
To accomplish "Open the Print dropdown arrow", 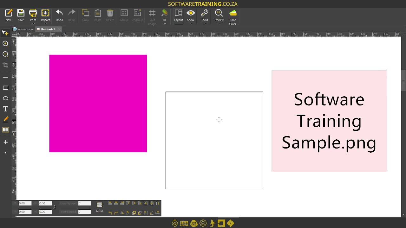I will point(33,24).
